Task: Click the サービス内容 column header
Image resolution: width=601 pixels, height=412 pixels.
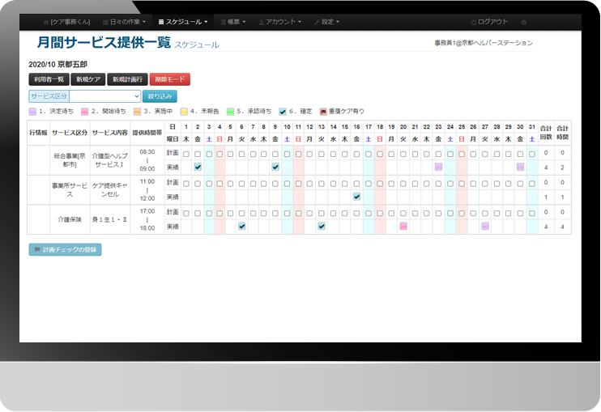Action: pyautogui.click(x=110, y=133)
